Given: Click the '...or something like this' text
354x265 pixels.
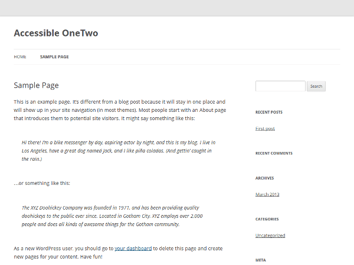Looking at the screenshot, I should [x=42, y=183].
